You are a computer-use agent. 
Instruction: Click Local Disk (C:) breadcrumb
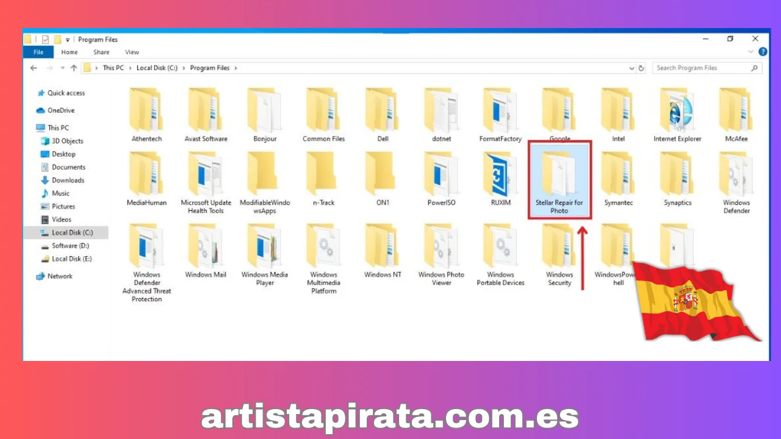pyautogui.click(x=157, y=68)
